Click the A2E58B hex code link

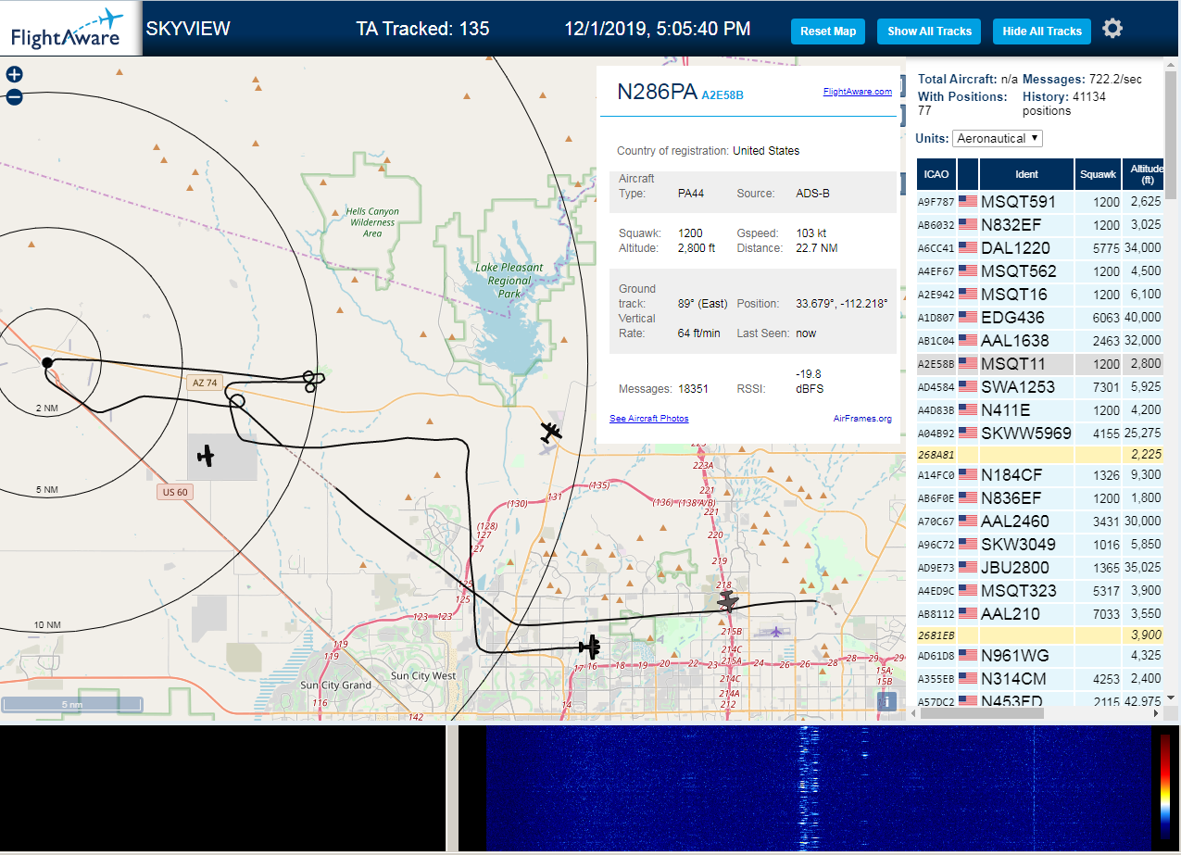722,94
